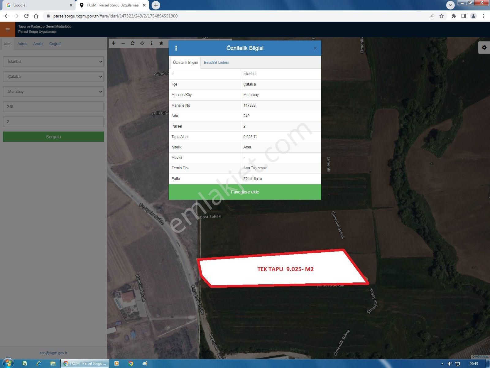Open Chrome's three-dot menu
The width and height of the screenshot is (490, 368).
tap(484, 16)
